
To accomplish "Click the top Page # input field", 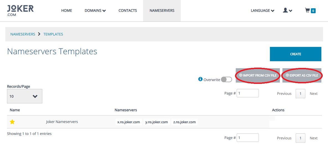I will 248,93.
